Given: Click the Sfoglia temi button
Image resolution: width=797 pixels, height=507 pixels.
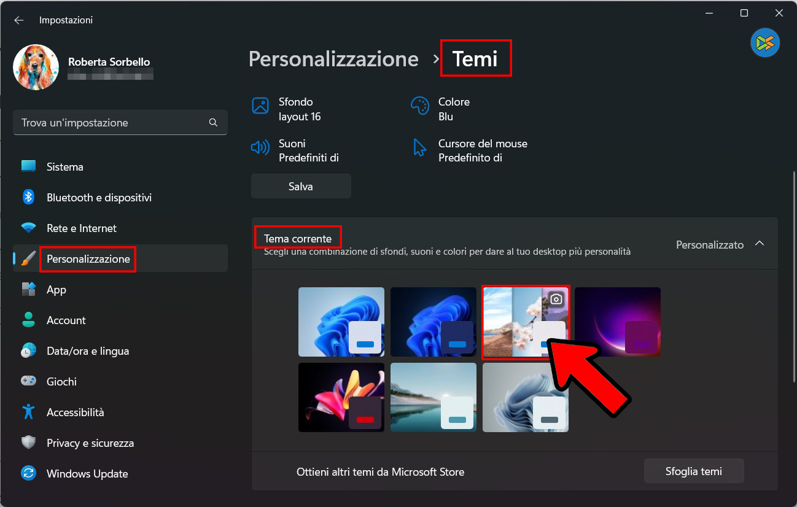Looking at the screenshot, I should pyautogui.click(x=693, y=471).
